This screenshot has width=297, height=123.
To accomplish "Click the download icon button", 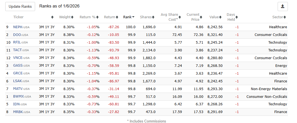I will click(x=283, y=6).
